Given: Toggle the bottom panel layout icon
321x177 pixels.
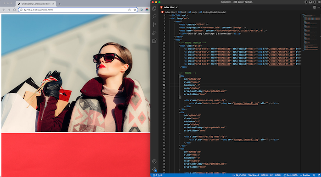Looking at the screenshot, I should (x=310, y=2).
